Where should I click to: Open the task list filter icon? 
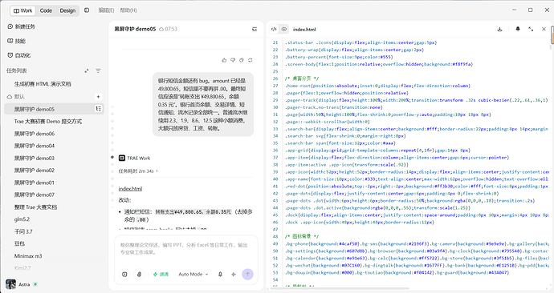pos(98,70)
